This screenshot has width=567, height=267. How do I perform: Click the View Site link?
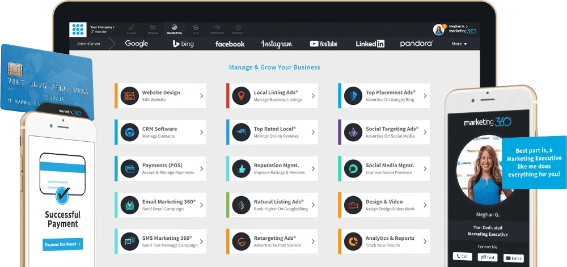99,32
